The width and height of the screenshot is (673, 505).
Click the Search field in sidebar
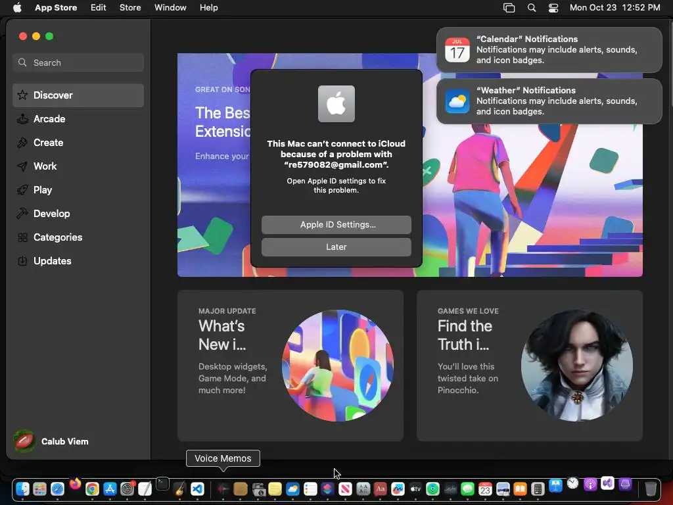[78, 62]
